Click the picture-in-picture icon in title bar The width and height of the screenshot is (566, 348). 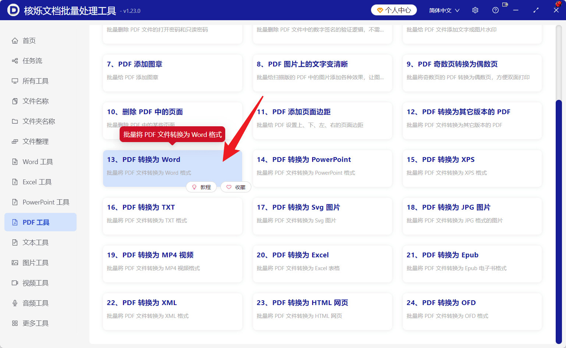[505, 5]
